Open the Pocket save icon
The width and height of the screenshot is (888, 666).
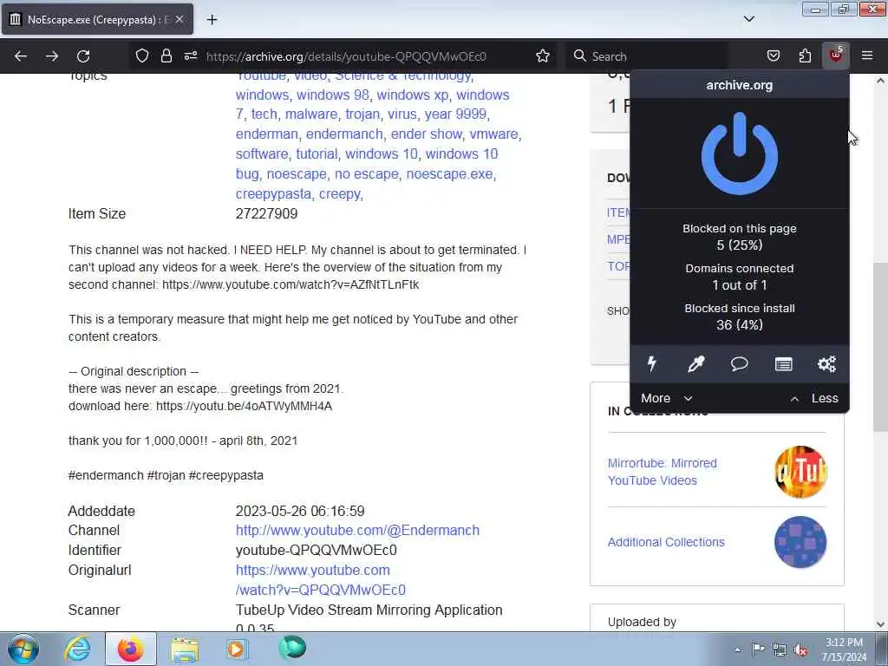[x=773, y=55]
